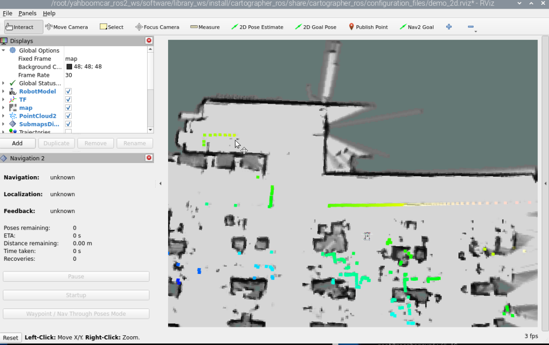Uncheck the RobotModel display checkbox
Screen dimensions: 549x345
coord(69,91)
